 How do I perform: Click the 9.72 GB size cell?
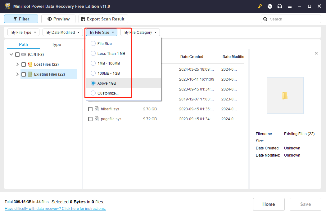[150, 119]
